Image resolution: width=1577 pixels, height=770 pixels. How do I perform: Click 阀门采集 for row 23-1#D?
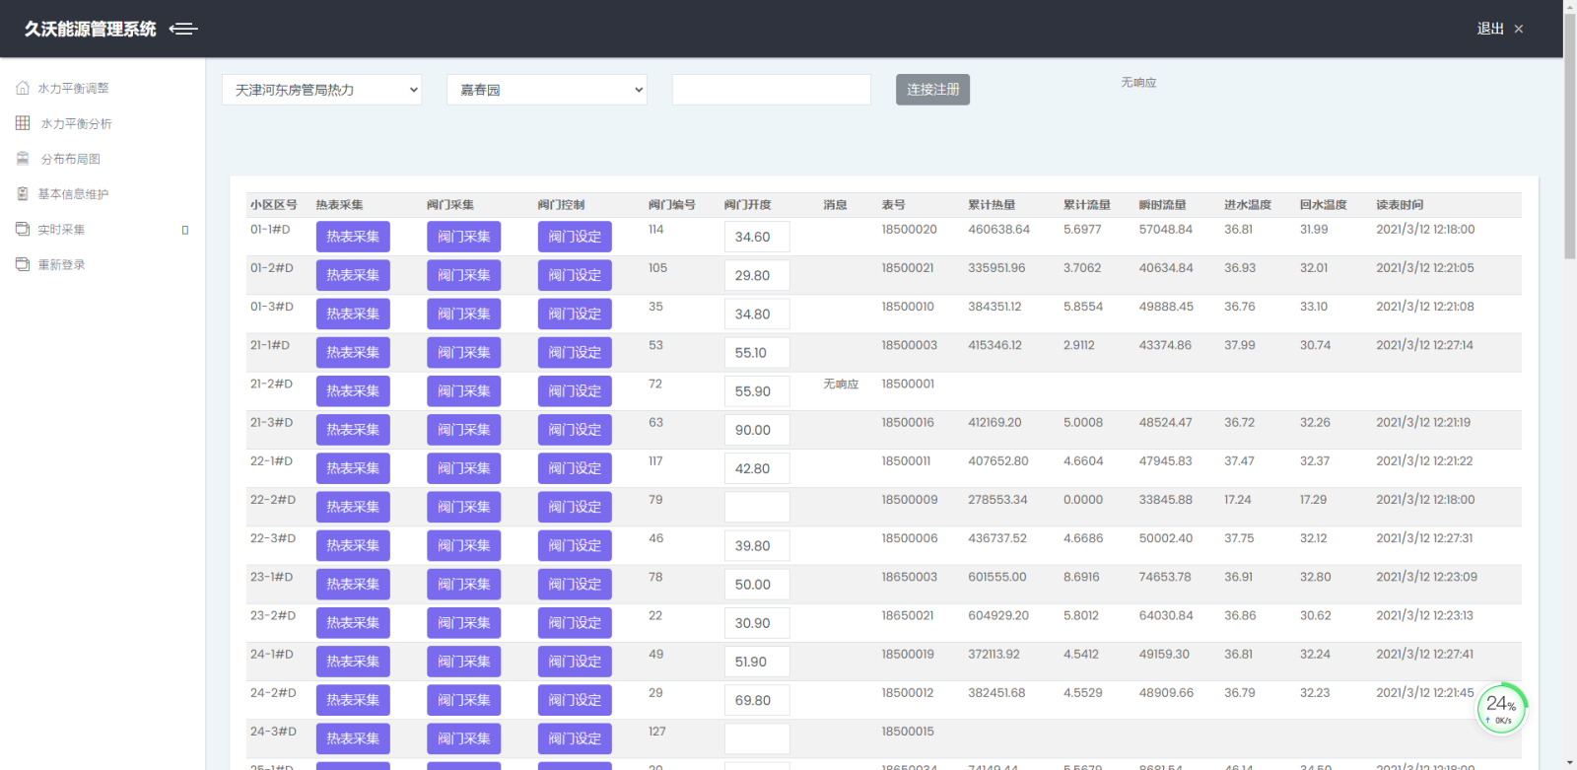point(463,585)
